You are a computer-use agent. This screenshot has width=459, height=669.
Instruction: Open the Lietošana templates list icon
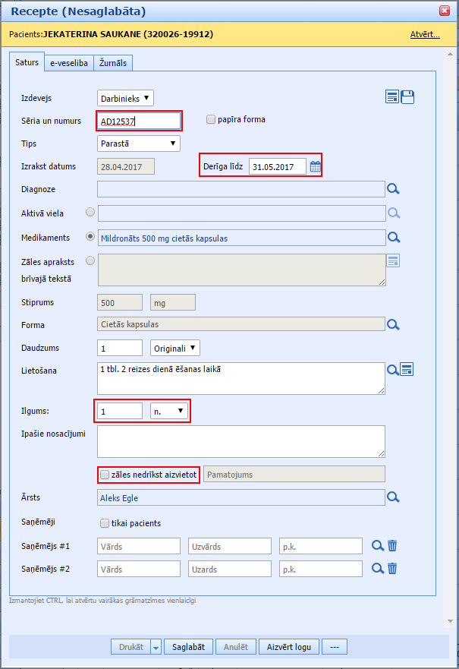pyautogui.click(x=407, y=370)
